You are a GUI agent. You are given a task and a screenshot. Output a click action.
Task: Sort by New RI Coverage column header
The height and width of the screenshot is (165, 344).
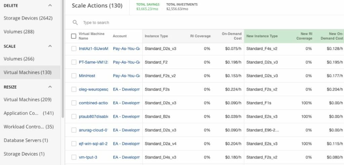pos(304,36)
